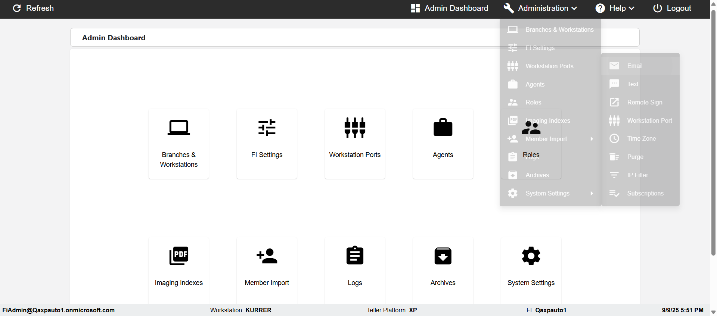Click the FiAdmin@Qaxpauto1.onmicrosoft.com status bar text
The width and height of the screenshot is (717, 316).
point(59,310)
